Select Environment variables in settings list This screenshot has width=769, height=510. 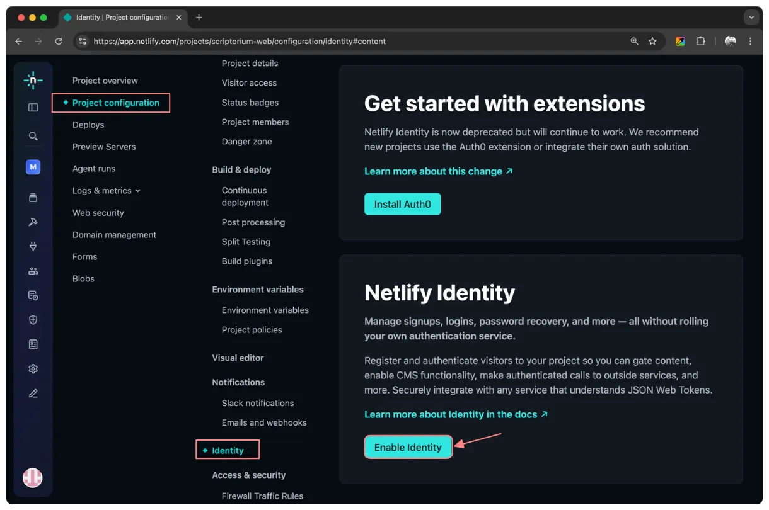pos(265,310)
